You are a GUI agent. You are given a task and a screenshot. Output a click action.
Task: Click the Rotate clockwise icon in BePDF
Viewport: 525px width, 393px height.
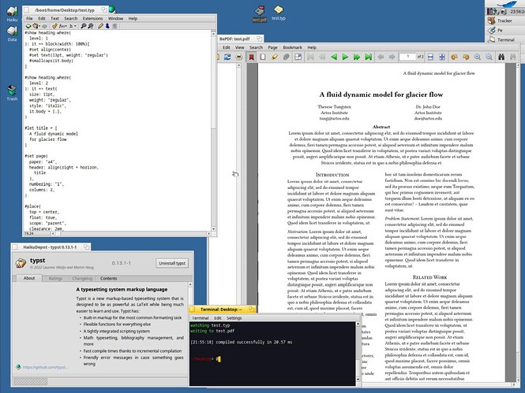tap(455, 57)
